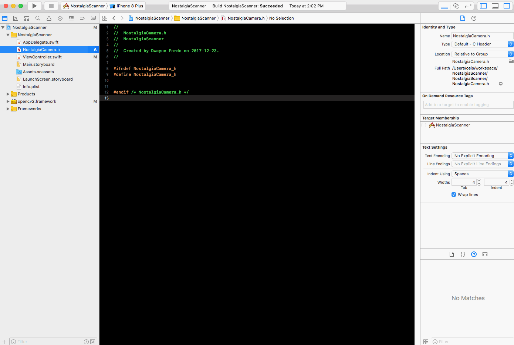Open the Indent Using dropdown
Image resolution: width=514 pixels, height=345 pixels.
[x=483, y=174]
